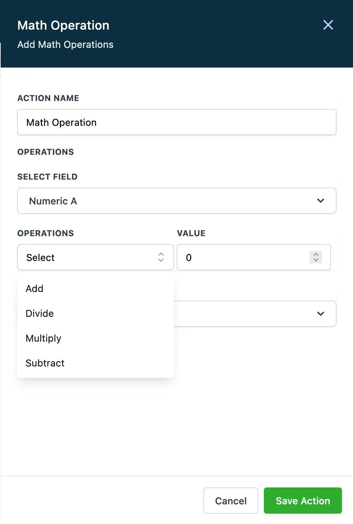
Task: Open the Numeric A select field dropdown
Action: click(172, 201)
